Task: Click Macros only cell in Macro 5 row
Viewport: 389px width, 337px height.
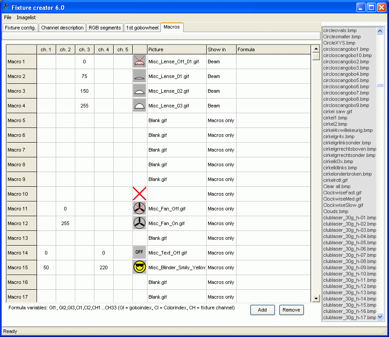Action: pos(221,120)
